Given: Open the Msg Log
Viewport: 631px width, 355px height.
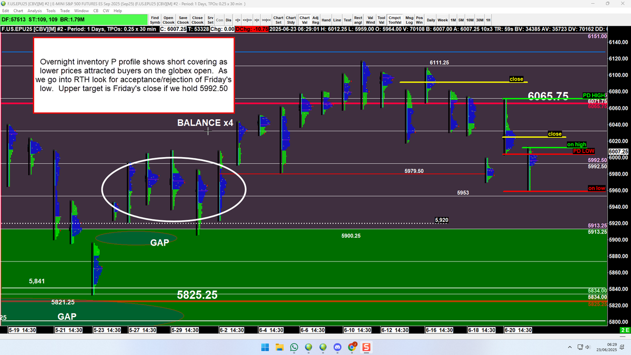Looking at the screenshot, I should coord(409,20).
